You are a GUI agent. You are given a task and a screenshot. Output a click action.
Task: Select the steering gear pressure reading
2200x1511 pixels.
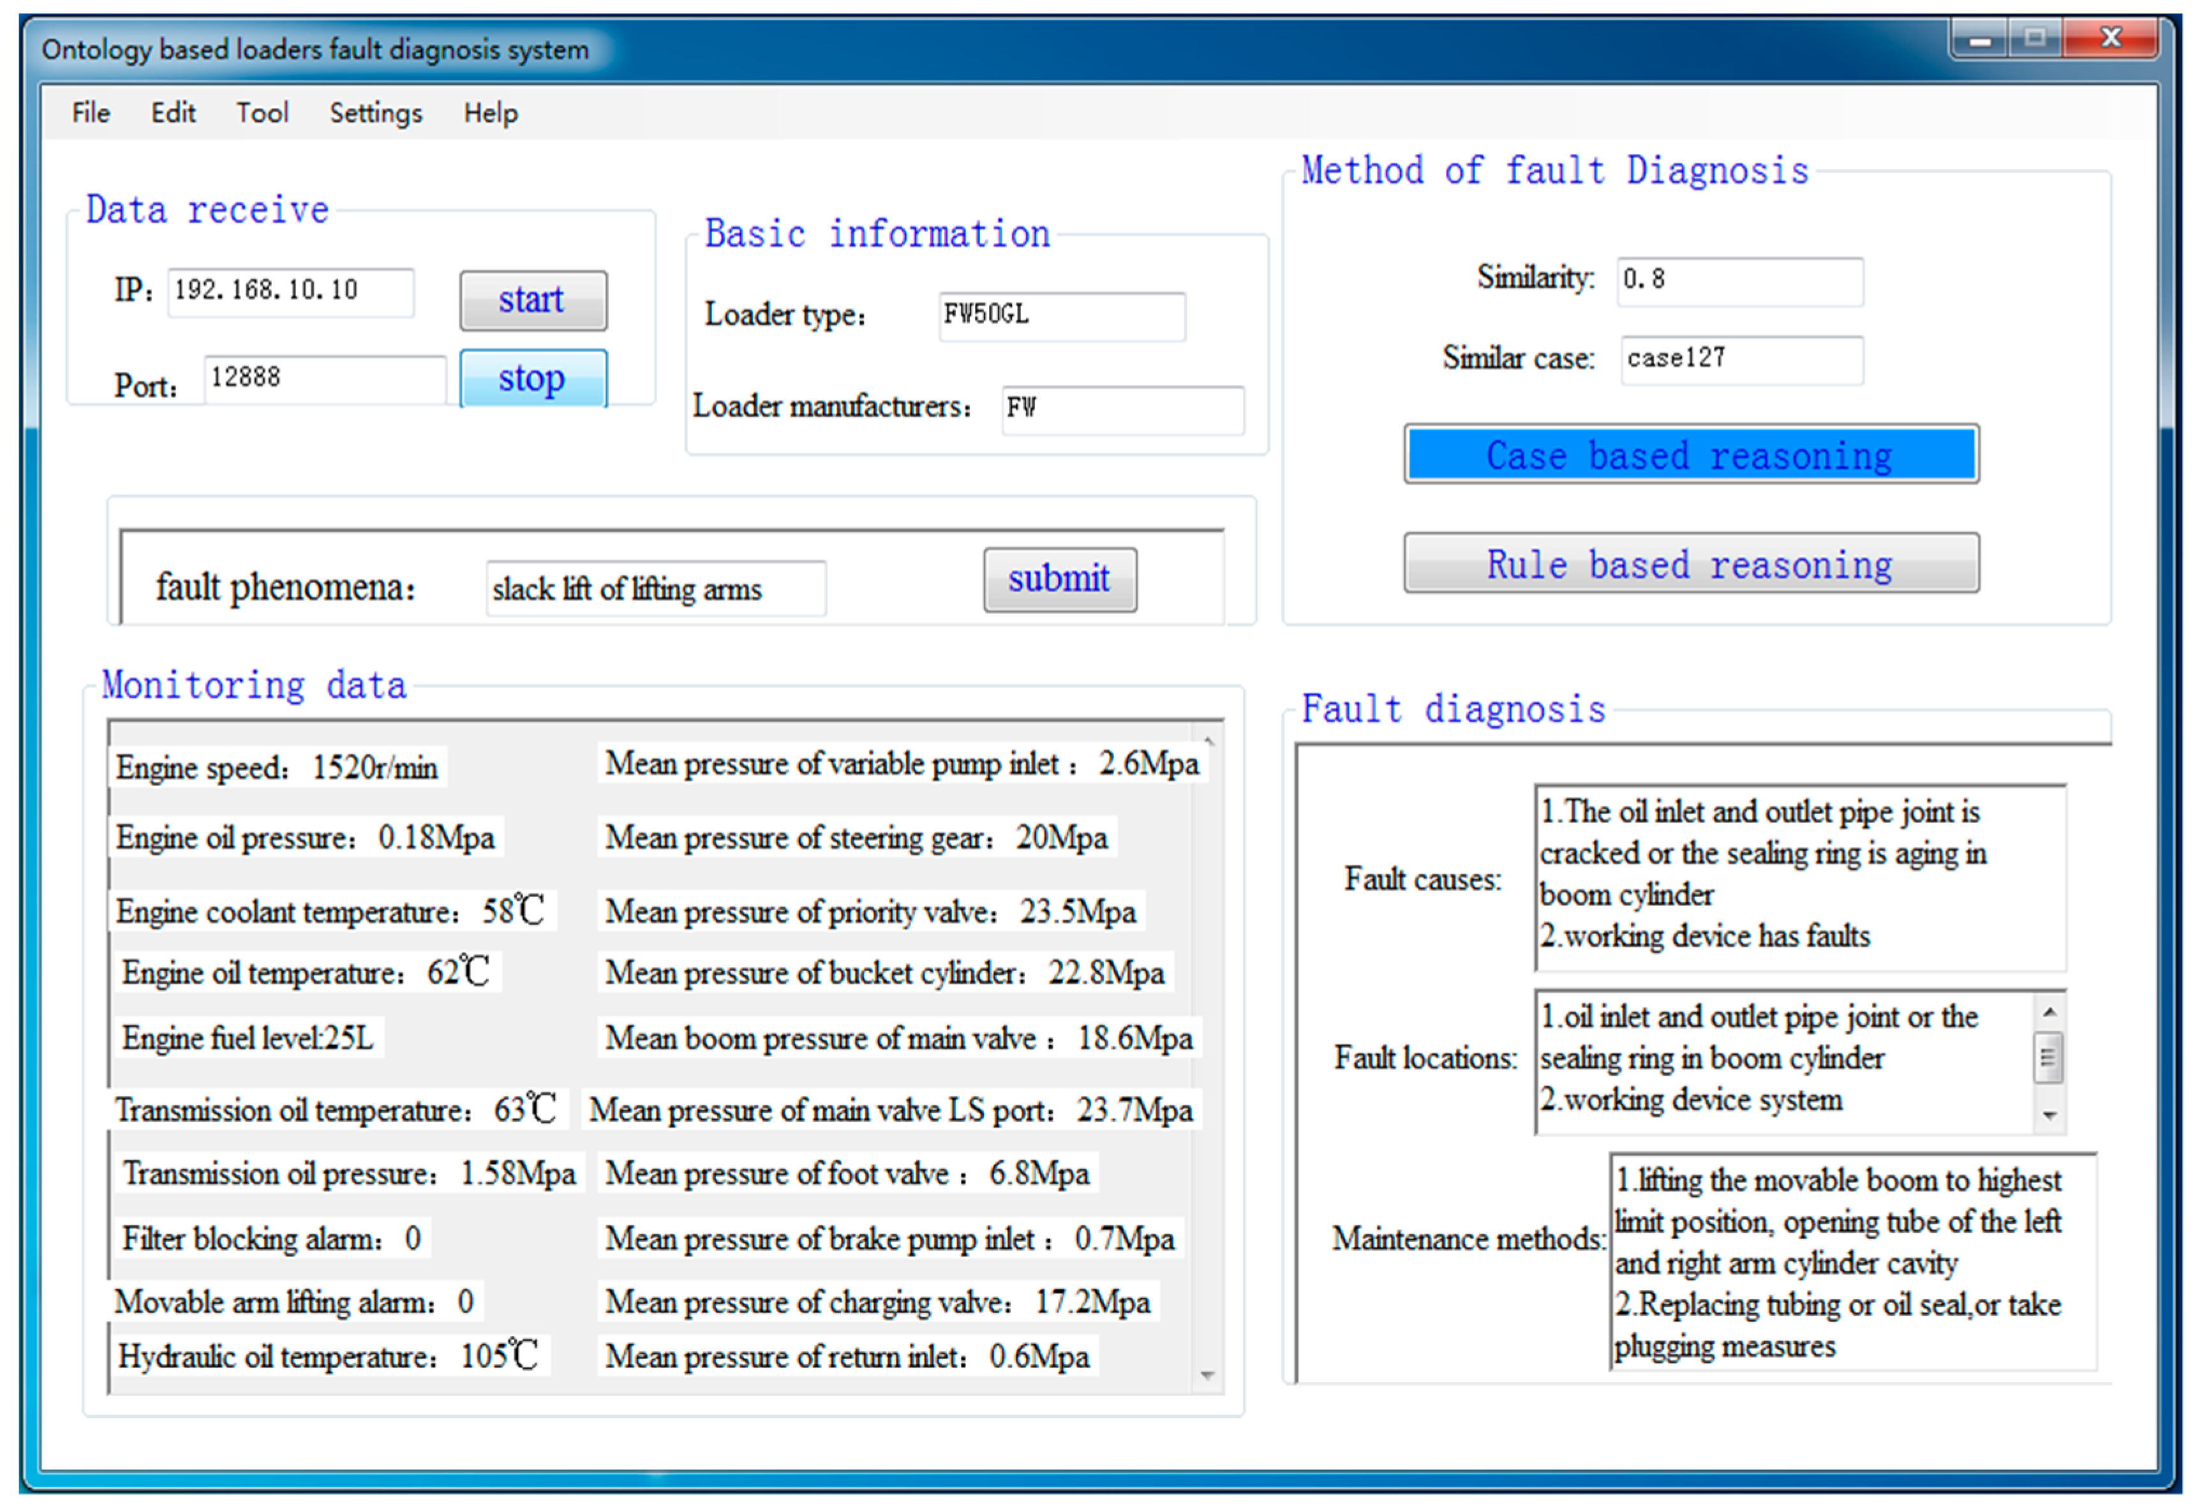pyautogui.click(x=857, y=838)
